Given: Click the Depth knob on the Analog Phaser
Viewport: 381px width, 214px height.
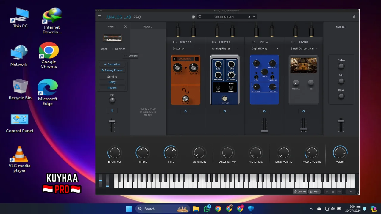Looking at the screenshot, I should point(231,64).
